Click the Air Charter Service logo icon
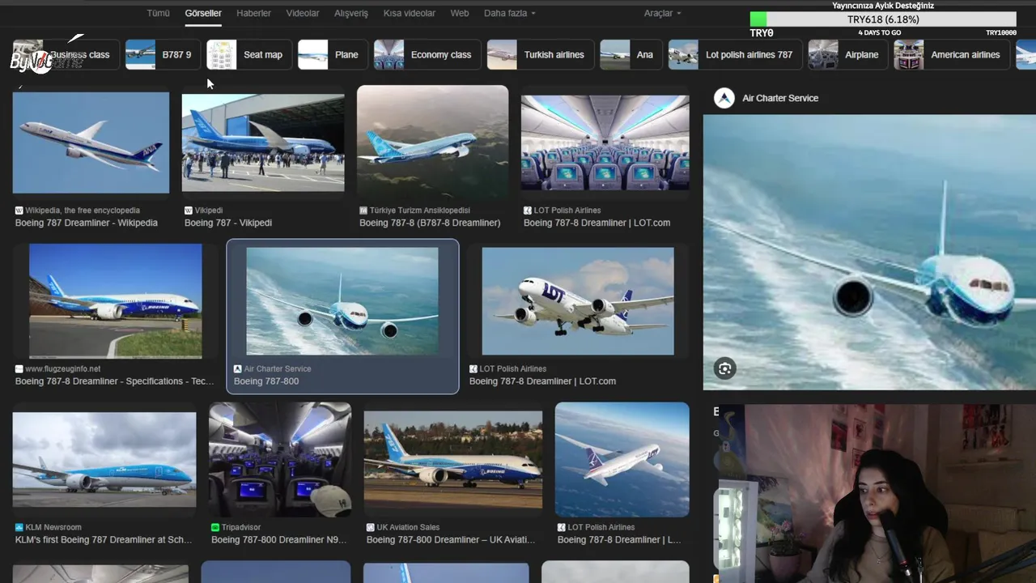 724,98
